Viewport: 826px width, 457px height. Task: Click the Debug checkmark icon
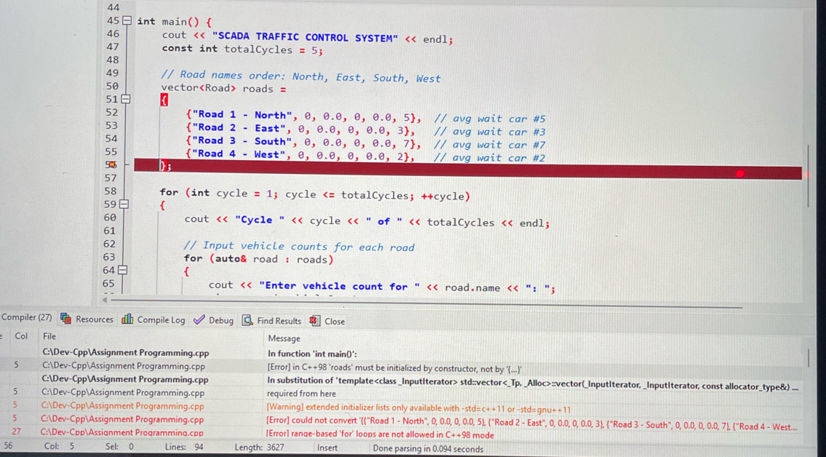(199, 320)
